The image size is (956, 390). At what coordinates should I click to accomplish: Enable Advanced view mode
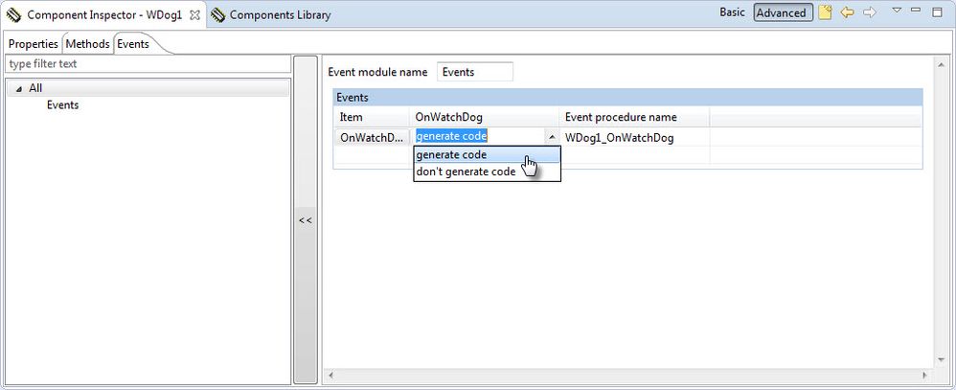(x=780, y=13)
